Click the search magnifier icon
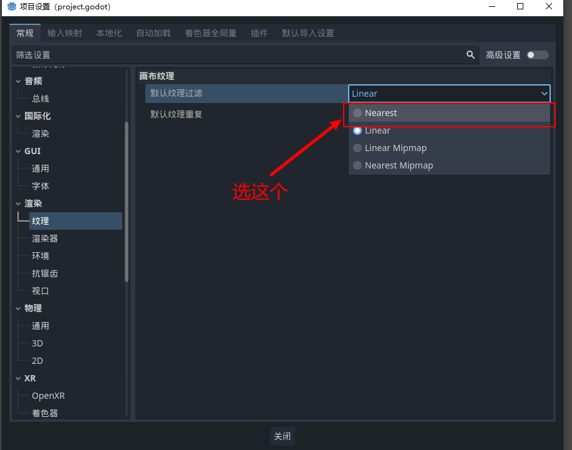572x450 pixels. [x=470, y=55]
